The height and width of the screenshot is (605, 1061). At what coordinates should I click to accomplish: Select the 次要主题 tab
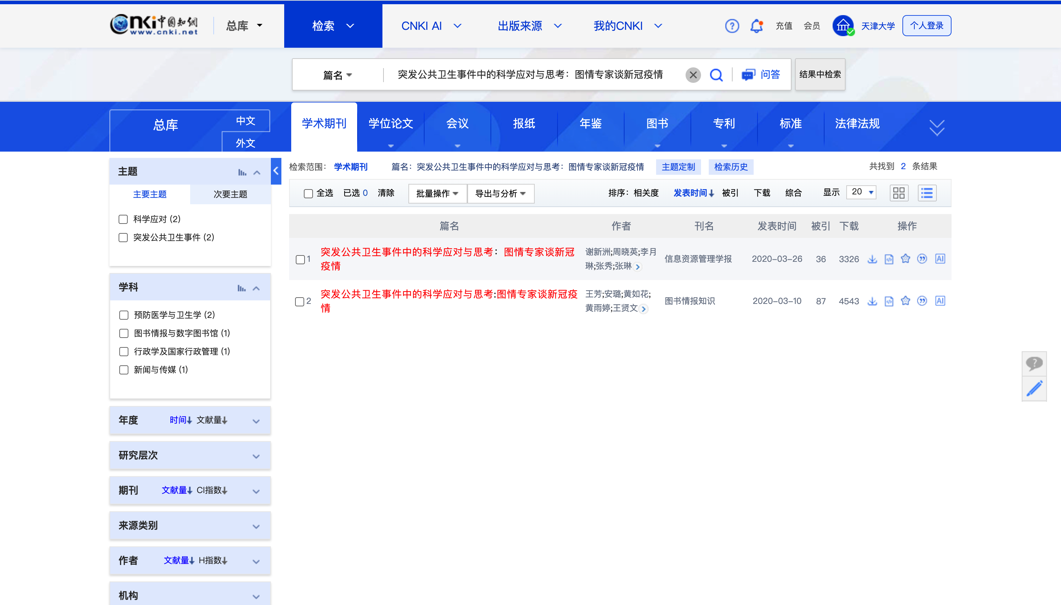tap(230, 194)
